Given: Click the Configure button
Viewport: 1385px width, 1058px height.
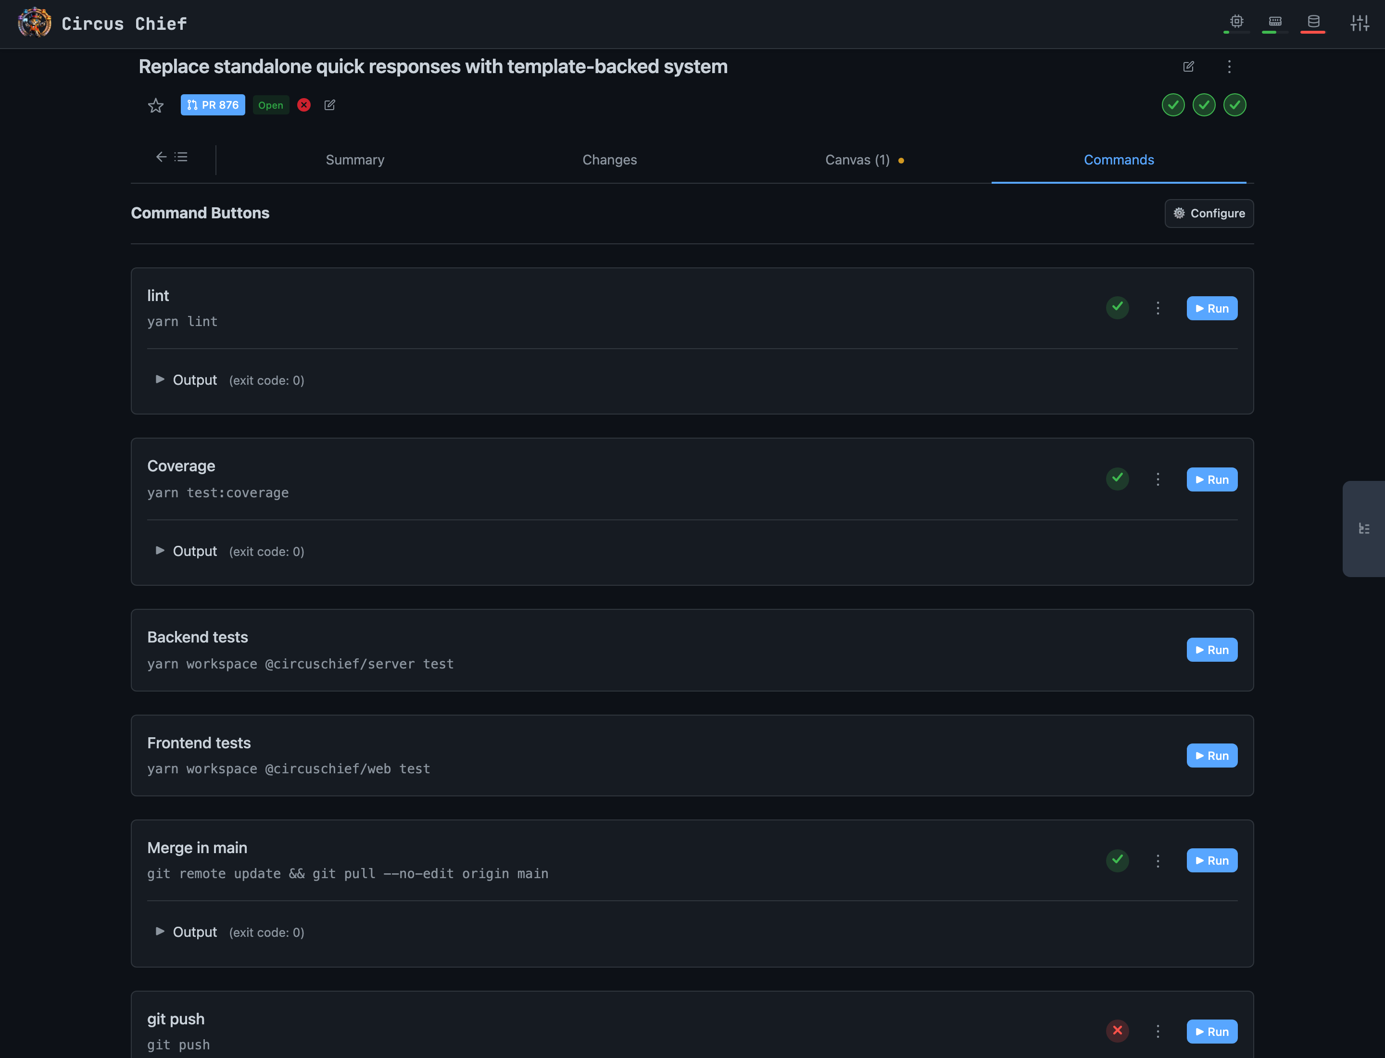Looking at the screenshot, I should click(x=1209, y=214).
